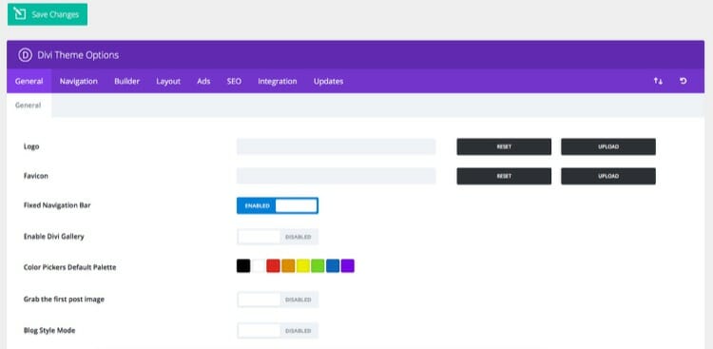Click the import/export arrows icon

[658, 81]
